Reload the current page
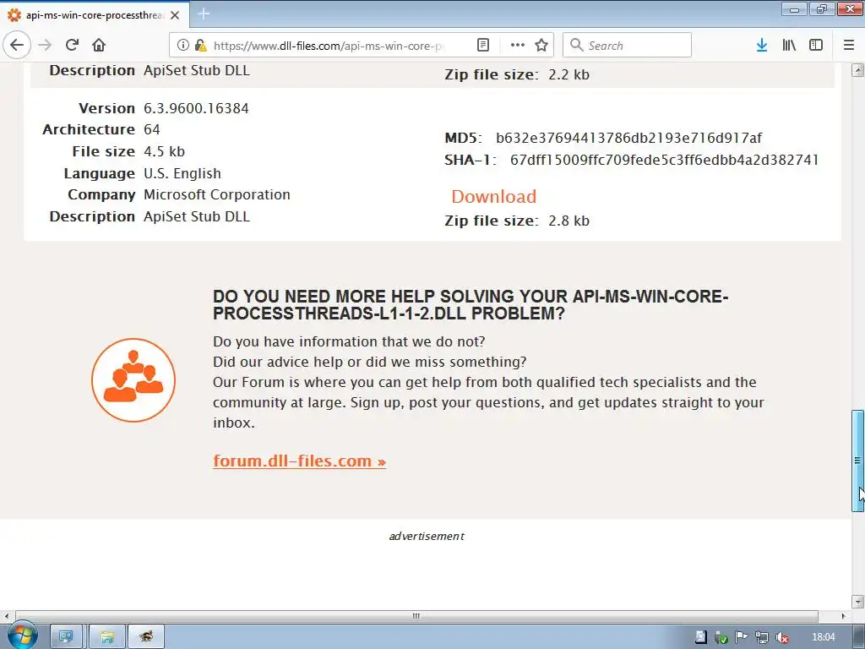The width and height of the screenshot is (865, 649). [x=73, y=45]
